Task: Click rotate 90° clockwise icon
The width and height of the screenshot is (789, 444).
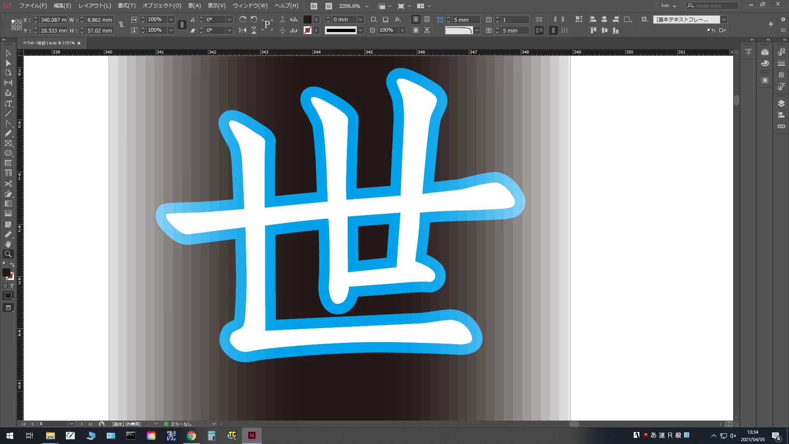Action: (242, 19)
